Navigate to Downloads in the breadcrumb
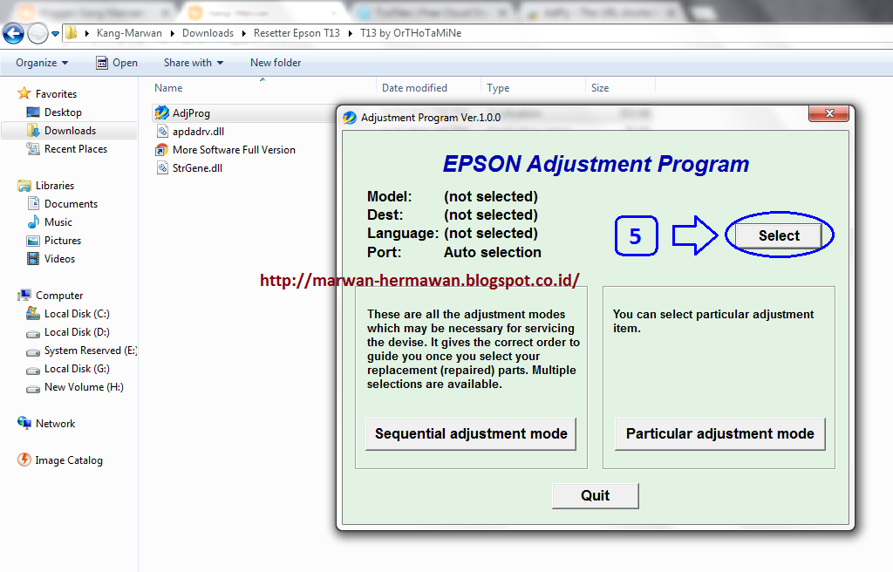 208,33
